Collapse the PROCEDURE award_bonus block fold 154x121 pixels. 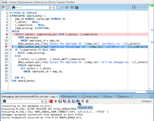[10, 16]
